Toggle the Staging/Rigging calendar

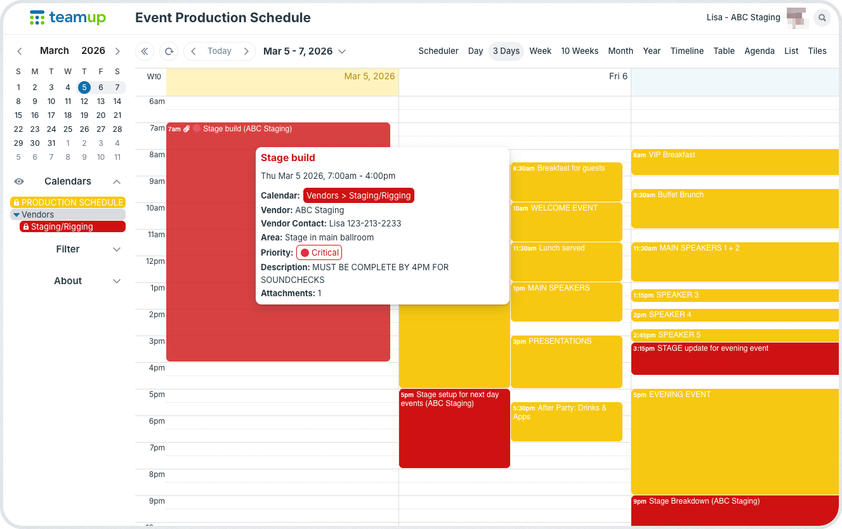click(72, 226)
